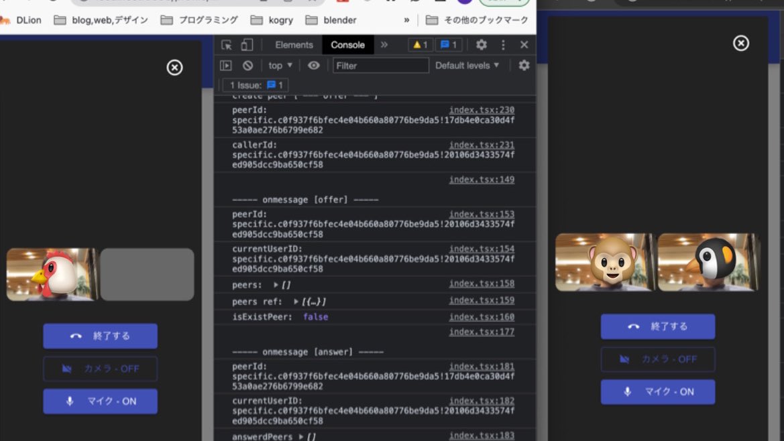Open source link index.tsx:182
The width and height of the screenshot is (784, 441).
(482, 401)
